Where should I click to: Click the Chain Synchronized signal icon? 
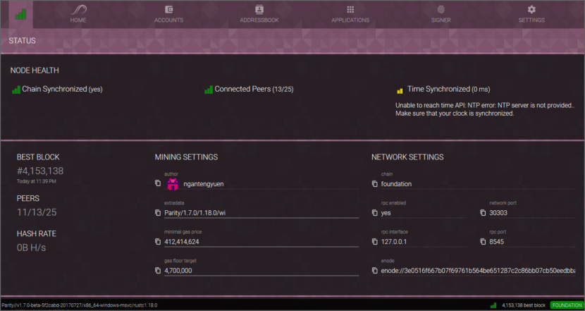(x=16, y=90)
